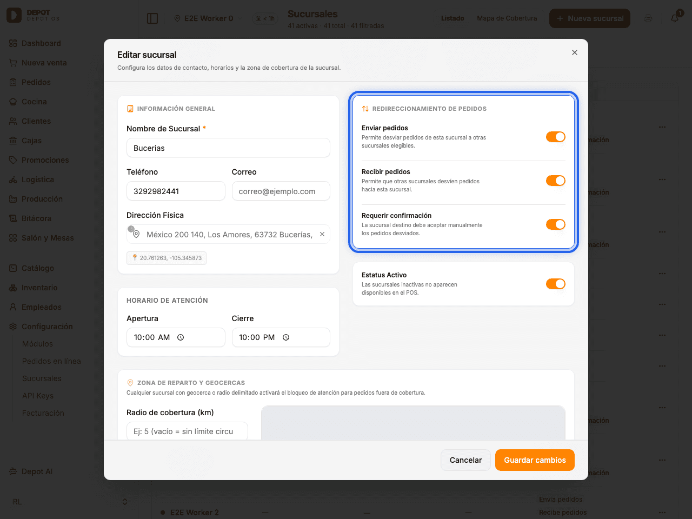
Task: Switch to Mapa de Cobertura tab
Action: 507,18
